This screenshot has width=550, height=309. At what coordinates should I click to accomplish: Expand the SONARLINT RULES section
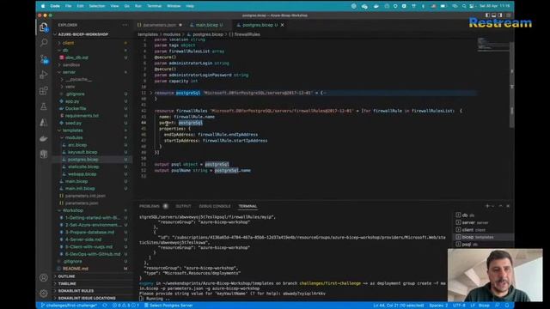click(76, 291)
